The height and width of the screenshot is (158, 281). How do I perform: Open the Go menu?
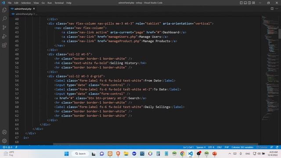43,3
